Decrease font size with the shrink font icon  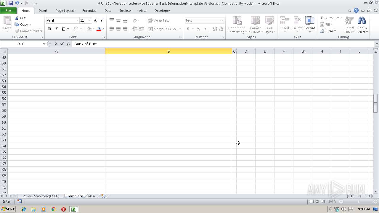tap(102, 20)
